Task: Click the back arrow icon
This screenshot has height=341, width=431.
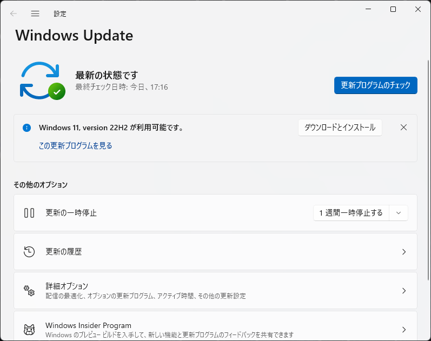Action: [x=13, y=14]
